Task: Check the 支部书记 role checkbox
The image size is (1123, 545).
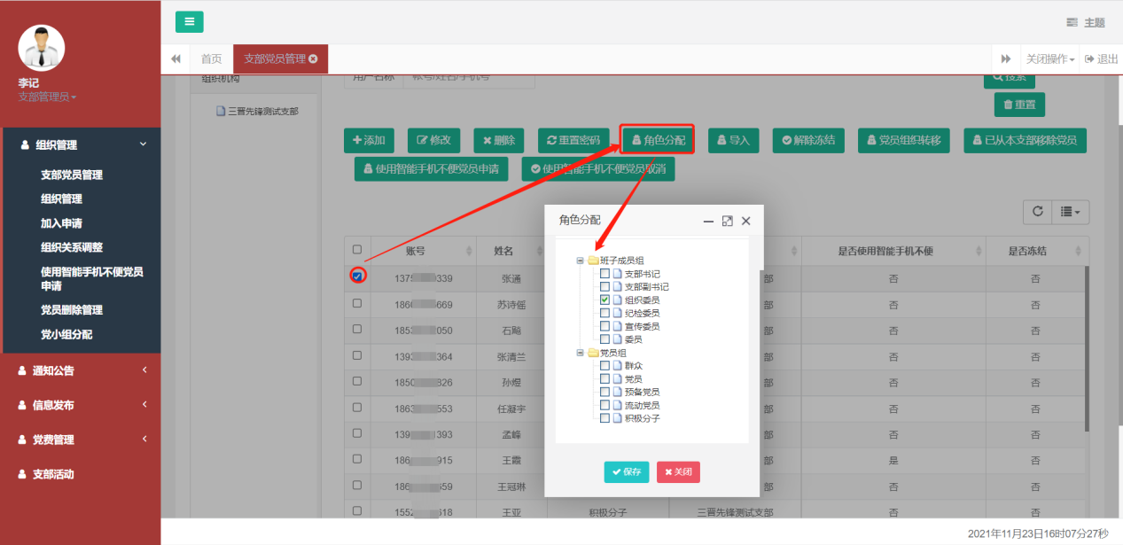Action: click(x=604, y=274)
